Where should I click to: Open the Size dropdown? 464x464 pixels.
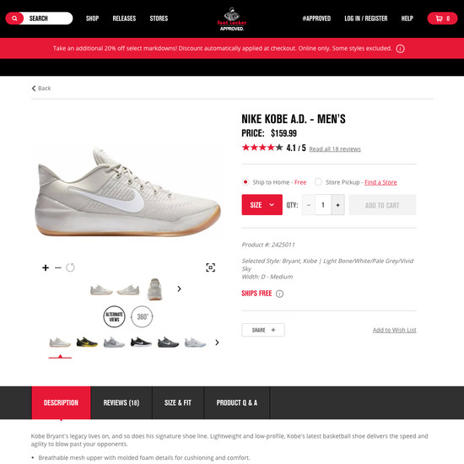click(262, 205)
